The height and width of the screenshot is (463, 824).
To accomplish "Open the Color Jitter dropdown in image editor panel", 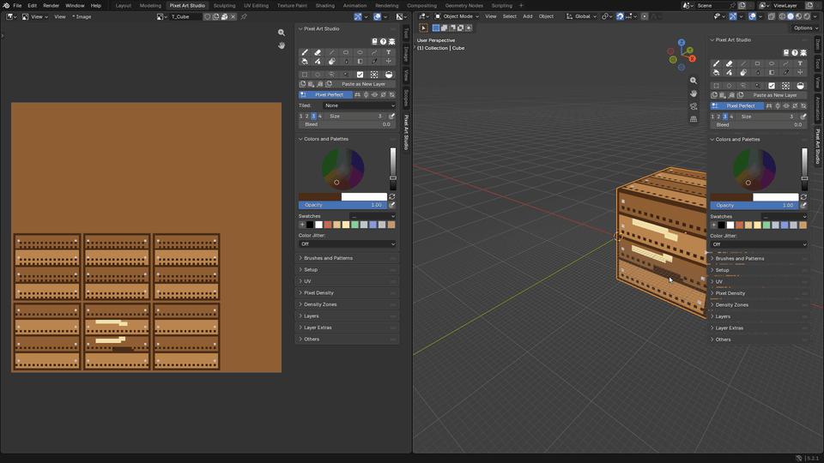I will coord(348,244).
